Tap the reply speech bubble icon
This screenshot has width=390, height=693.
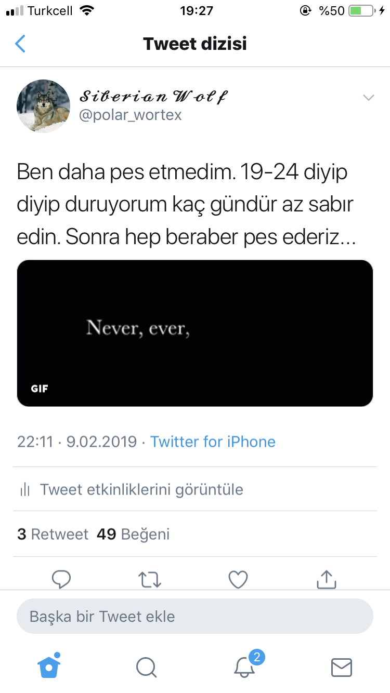(62, 579)
